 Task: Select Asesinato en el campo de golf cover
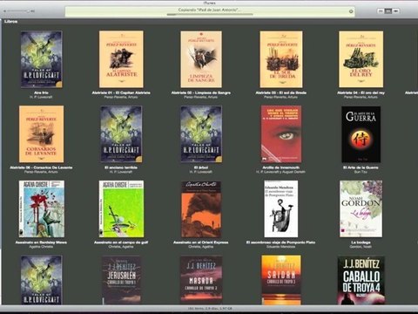(121, 208)
